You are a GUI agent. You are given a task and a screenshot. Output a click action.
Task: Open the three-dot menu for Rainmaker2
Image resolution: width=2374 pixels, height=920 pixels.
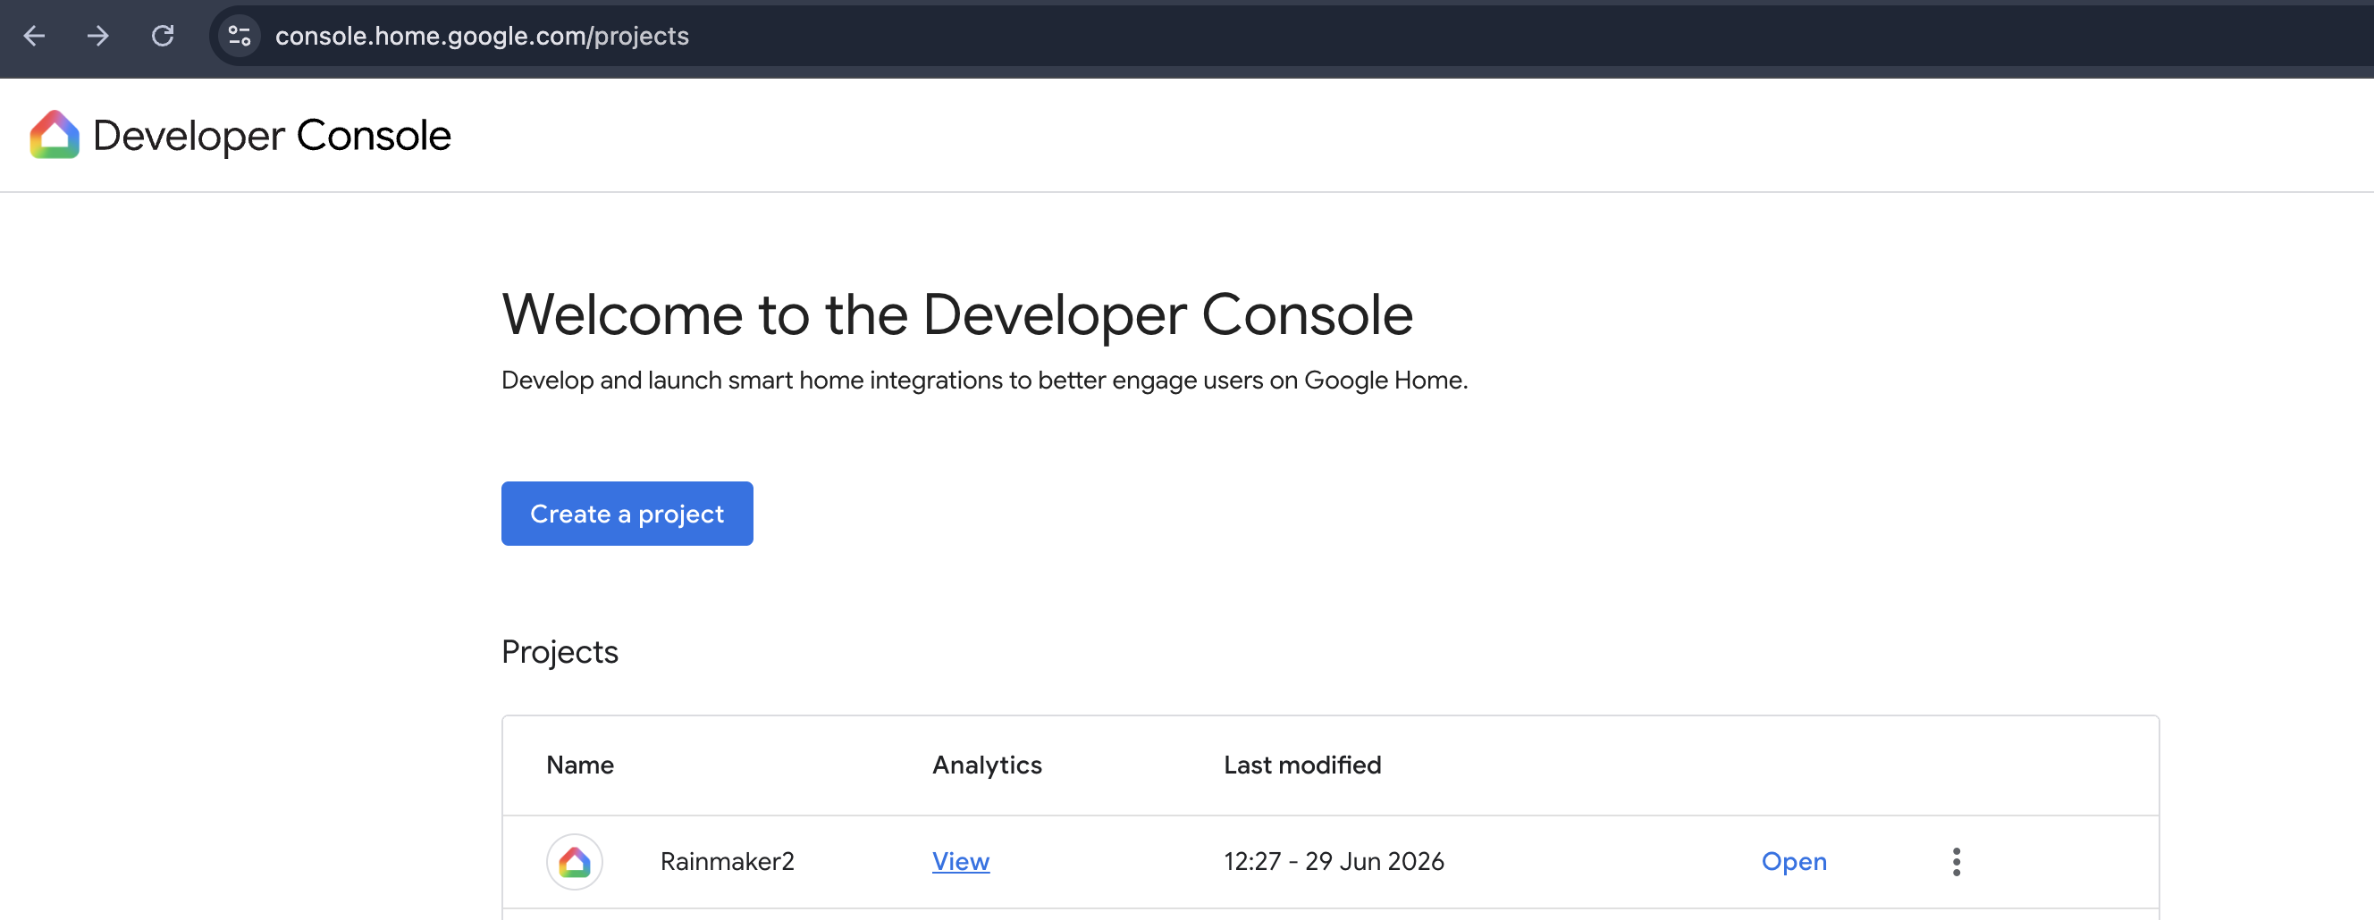pyautogui.click(x=1956, y=861)
